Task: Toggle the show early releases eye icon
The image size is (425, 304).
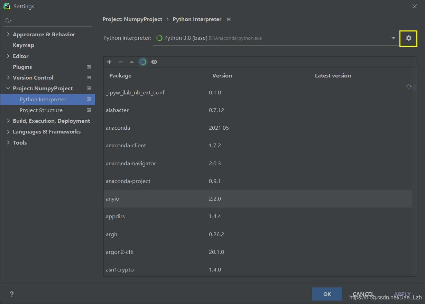Action: (x=154, y=62)
